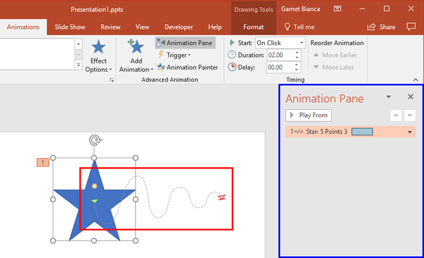424x258 pixels.
Task: Decrease Delay with the down spinner arrow
Action: point(297,70)
